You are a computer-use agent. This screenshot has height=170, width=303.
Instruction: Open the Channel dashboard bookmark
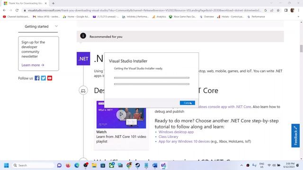coord(16,17)
